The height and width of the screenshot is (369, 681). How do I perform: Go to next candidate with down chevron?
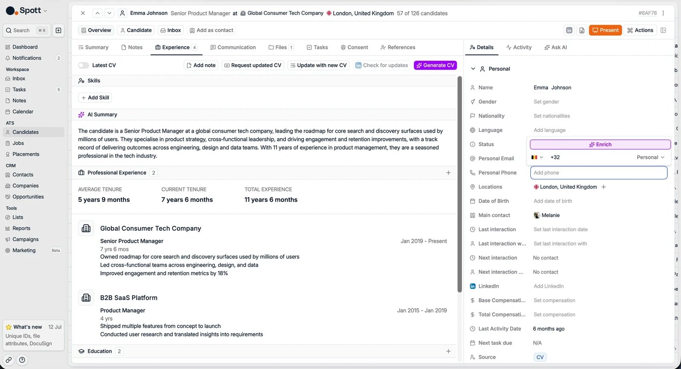pyautogui.click(x=109, y=13)
